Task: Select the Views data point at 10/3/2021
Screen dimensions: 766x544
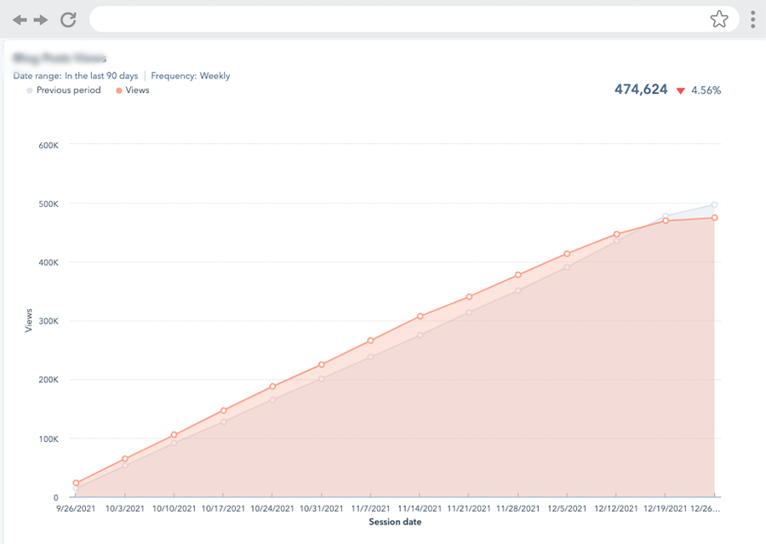Action: pyautogui.click(x=125, y=459)
